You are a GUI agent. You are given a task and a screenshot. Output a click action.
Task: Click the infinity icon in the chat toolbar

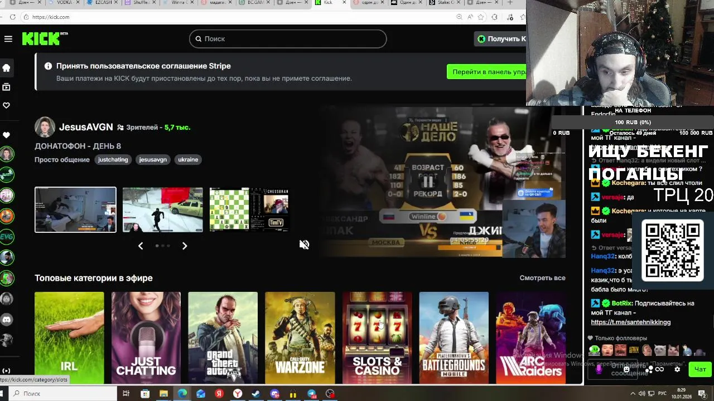659,369
